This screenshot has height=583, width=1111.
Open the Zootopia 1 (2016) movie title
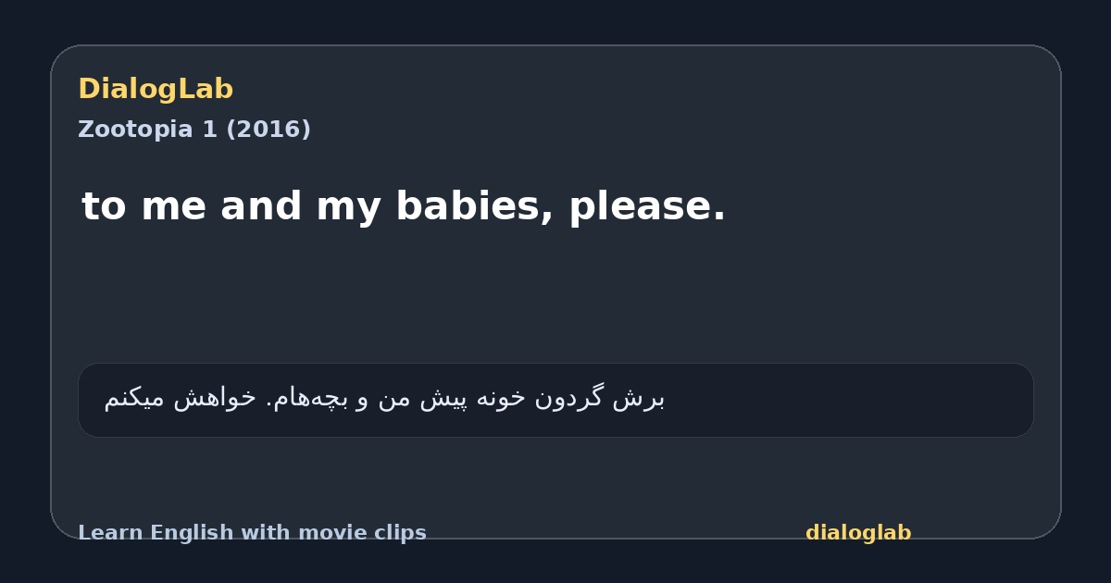tap(194, 130)
